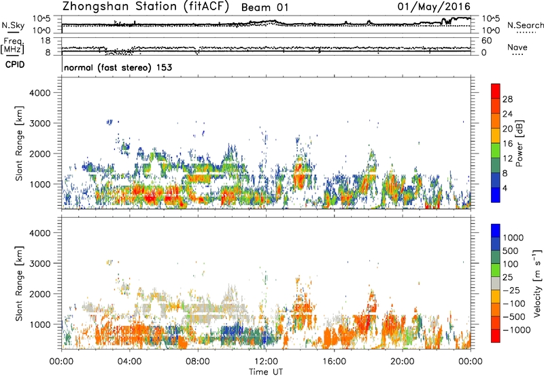Click the '-25' velocity colorbar tick
The width and height of the screenshot is (544, 376).
pos(511,290)
